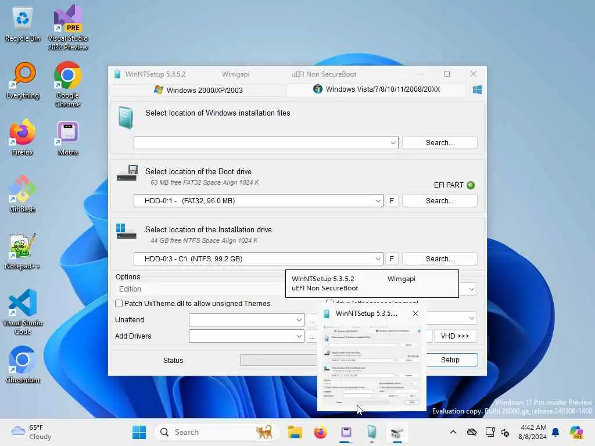Open the Windows Start menu
The width and height of the screenshot is (595, 446).
(139, 432)
